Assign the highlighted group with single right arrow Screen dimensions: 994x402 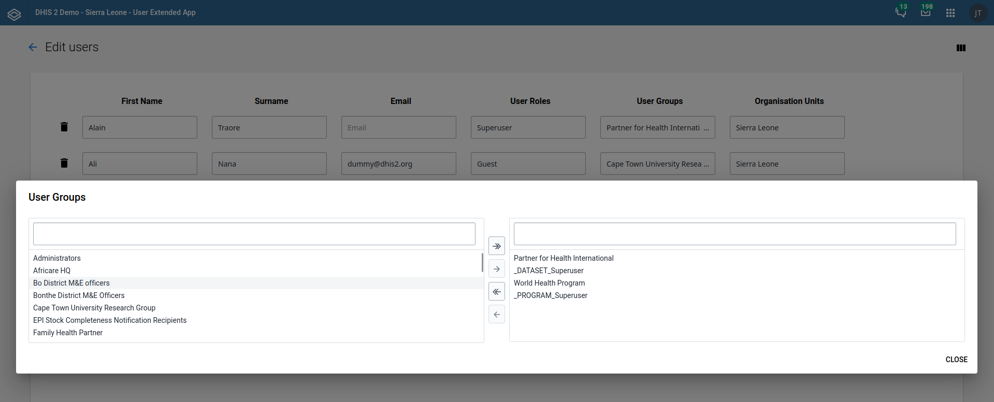[x=497, y=269]
